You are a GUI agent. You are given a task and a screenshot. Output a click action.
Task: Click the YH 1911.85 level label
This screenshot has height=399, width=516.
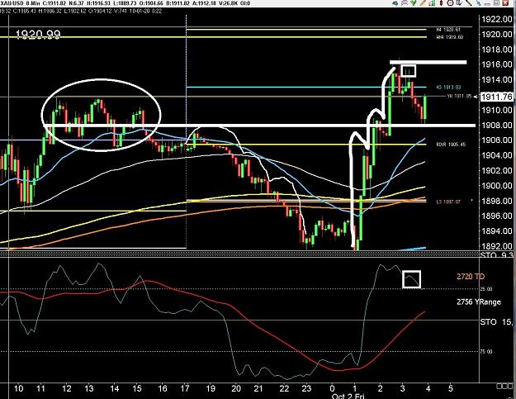point(460,96)
